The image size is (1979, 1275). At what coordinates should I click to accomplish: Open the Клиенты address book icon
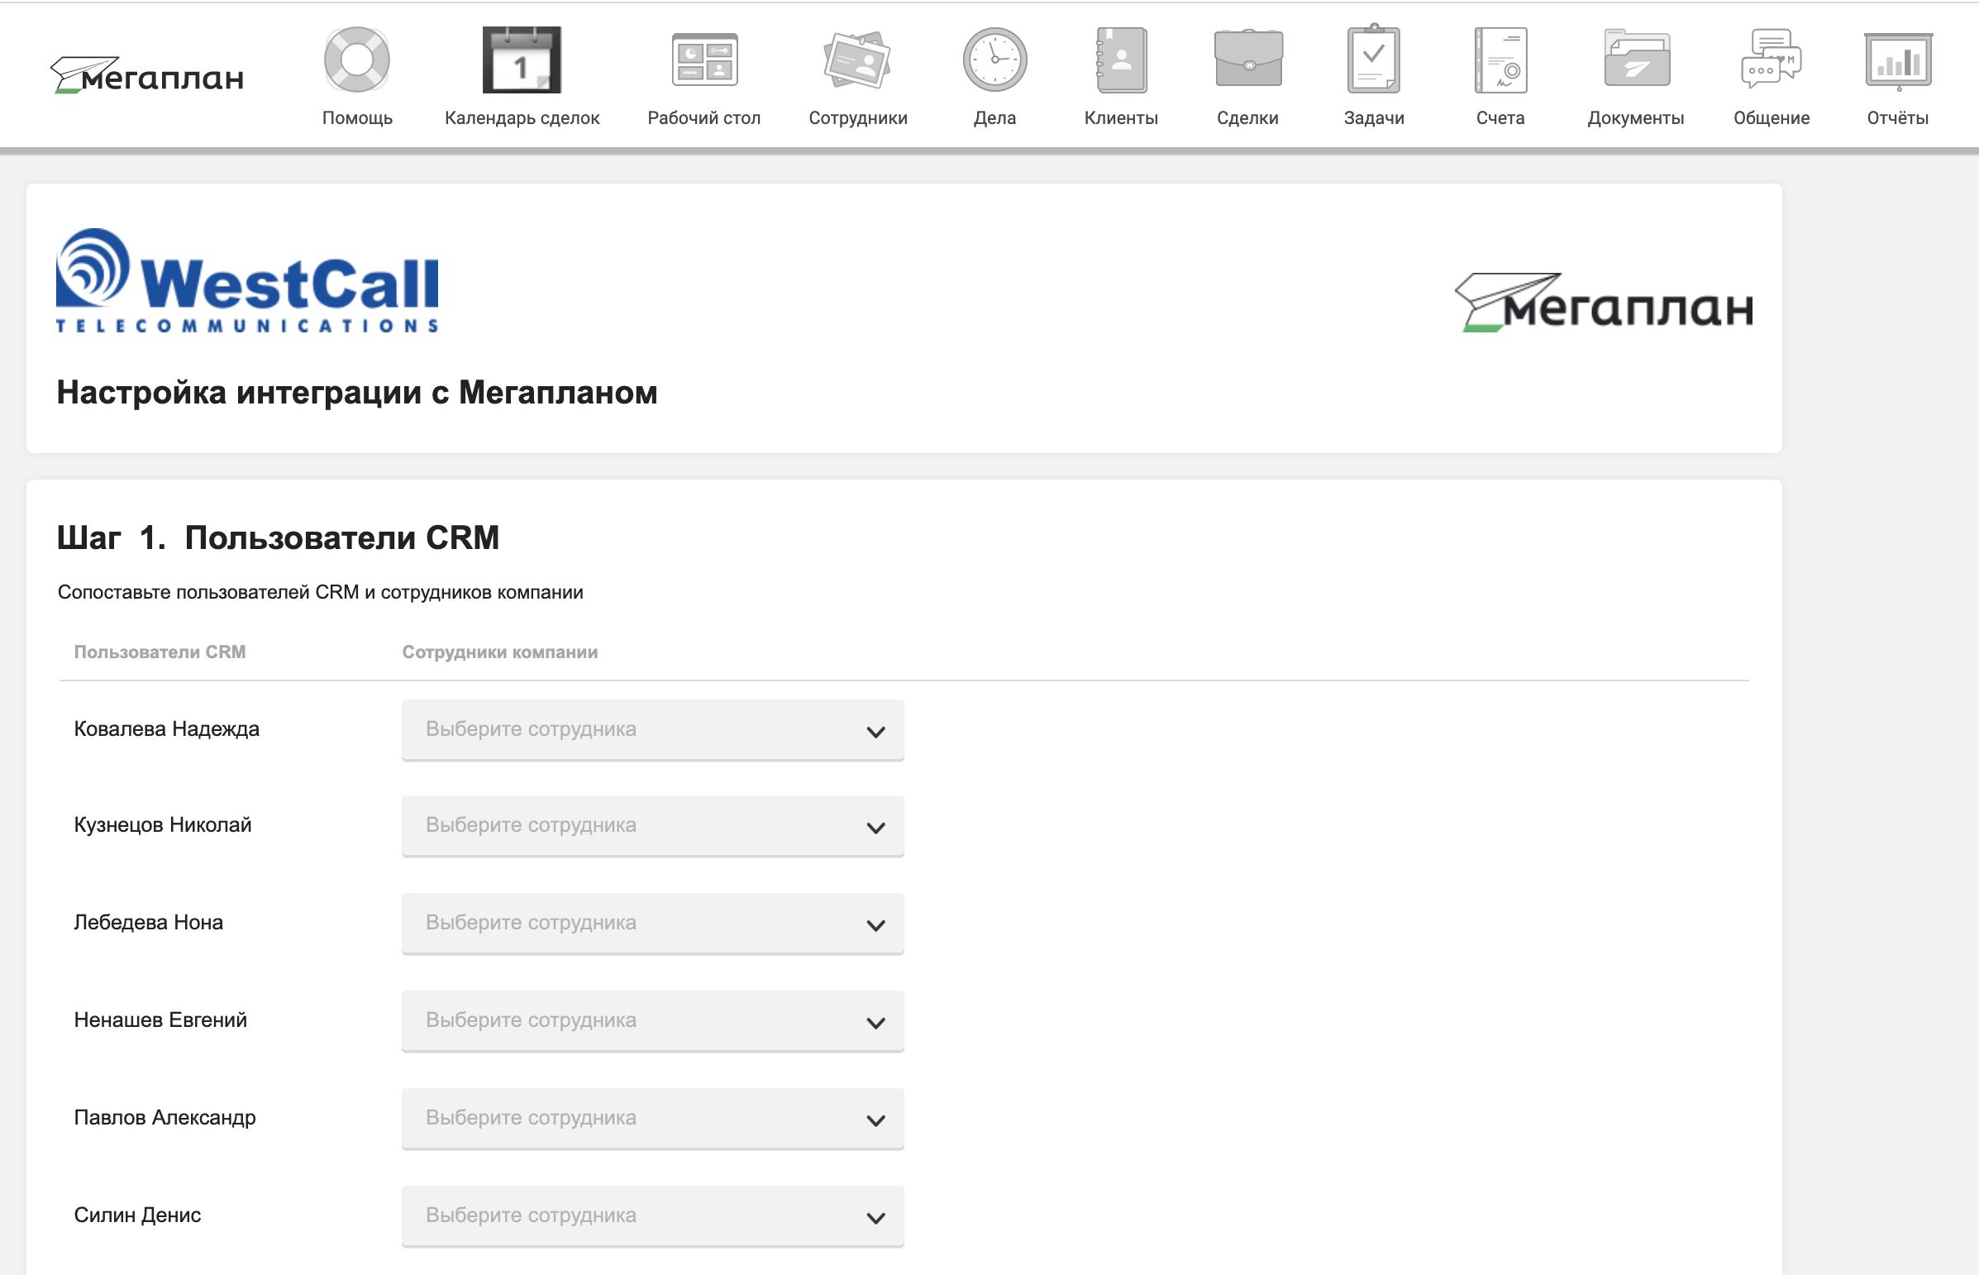(1122, 60)
